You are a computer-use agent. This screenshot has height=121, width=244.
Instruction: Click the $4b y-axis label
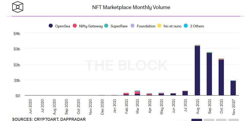[17, 34]
